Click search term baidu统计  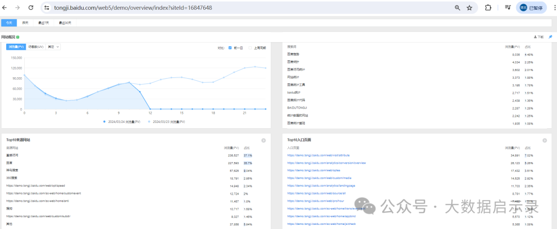coord(294,93)
